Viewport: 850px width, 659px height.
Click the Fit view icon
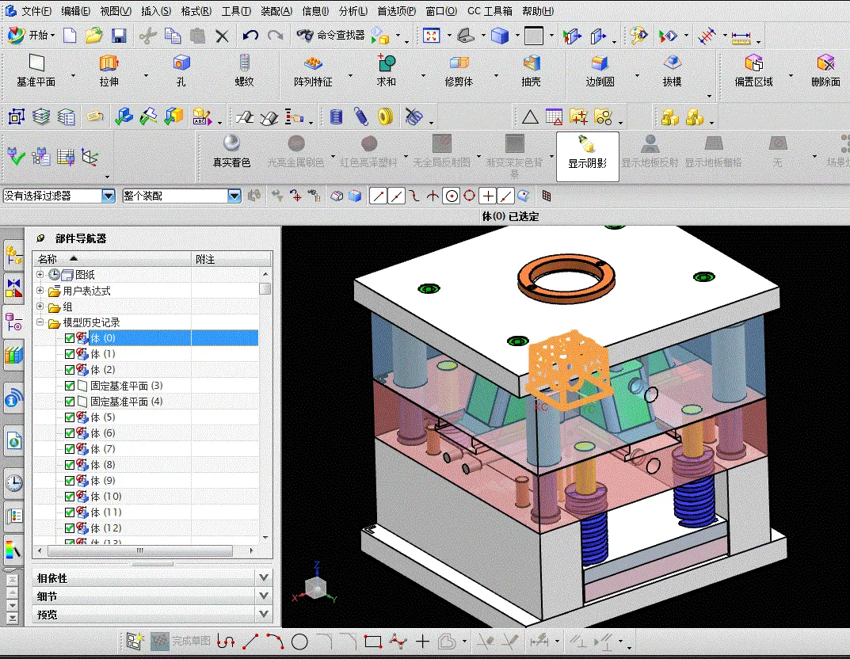coord(431,36)
